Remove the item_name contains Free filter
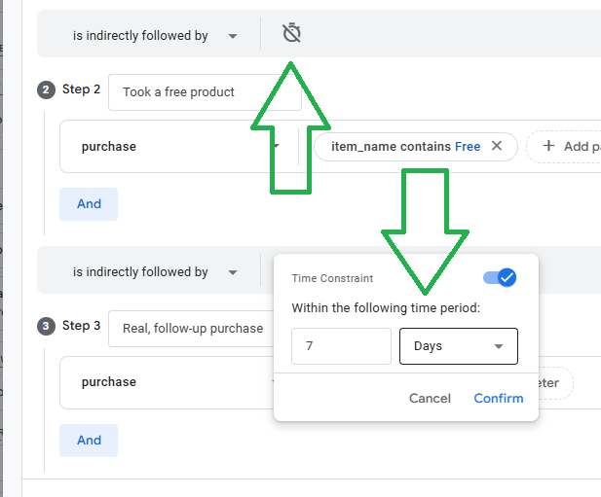 [497, 146]
